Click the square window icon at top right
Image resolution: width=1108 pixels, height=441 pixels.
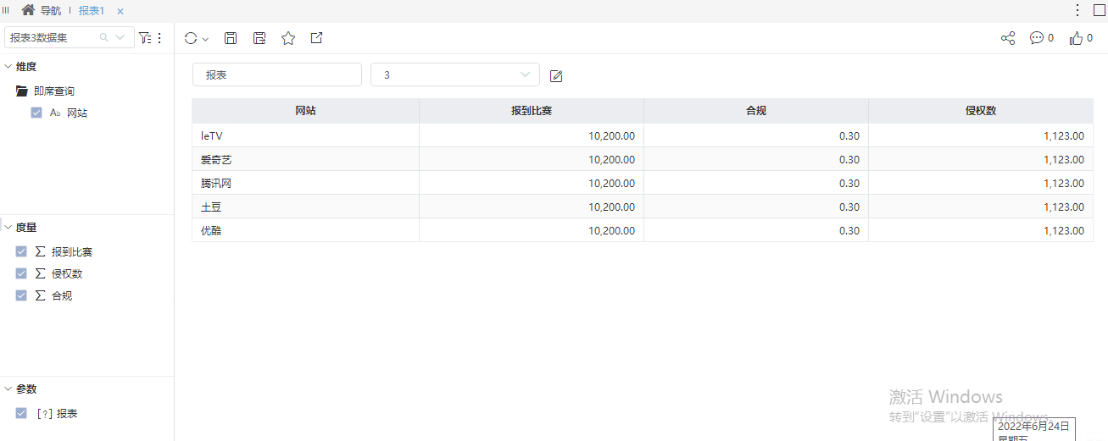[1100, 10]
